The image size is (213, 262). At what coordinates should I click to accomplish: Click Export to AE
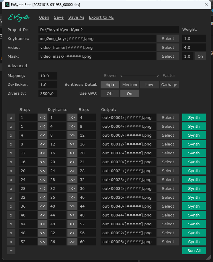[x=101, y=17]
